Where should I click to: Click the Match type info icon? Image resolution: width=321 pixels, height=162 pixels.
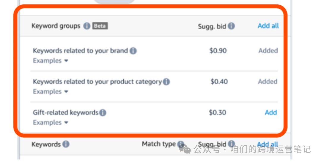tap(181, 144)
